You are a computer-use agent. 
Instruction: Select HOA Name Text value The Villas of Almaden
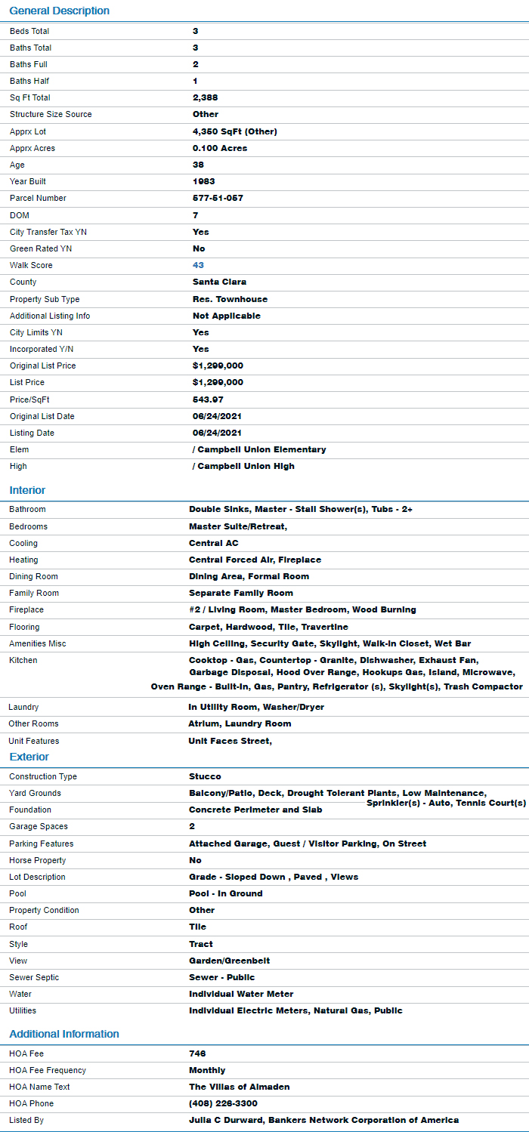tap(240, 1087)
